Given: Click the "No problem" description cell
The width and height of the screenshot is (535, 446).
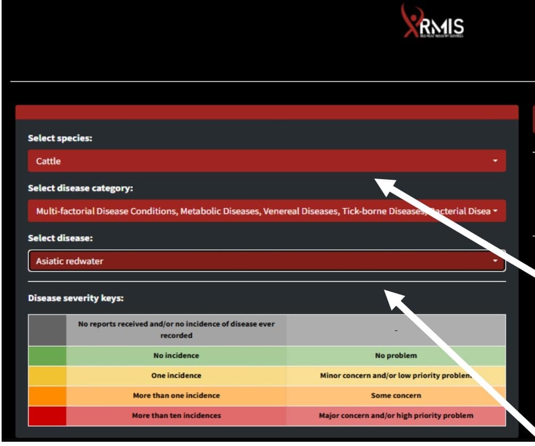Looking at the screenshot, I should point(396,356).
